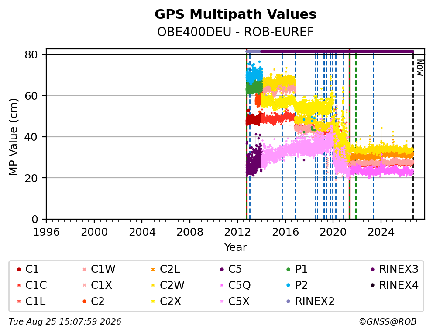This screenshot has height=335, width=433.
Task: Click the P1 green legend dot
Action: (x=289, y=269)
